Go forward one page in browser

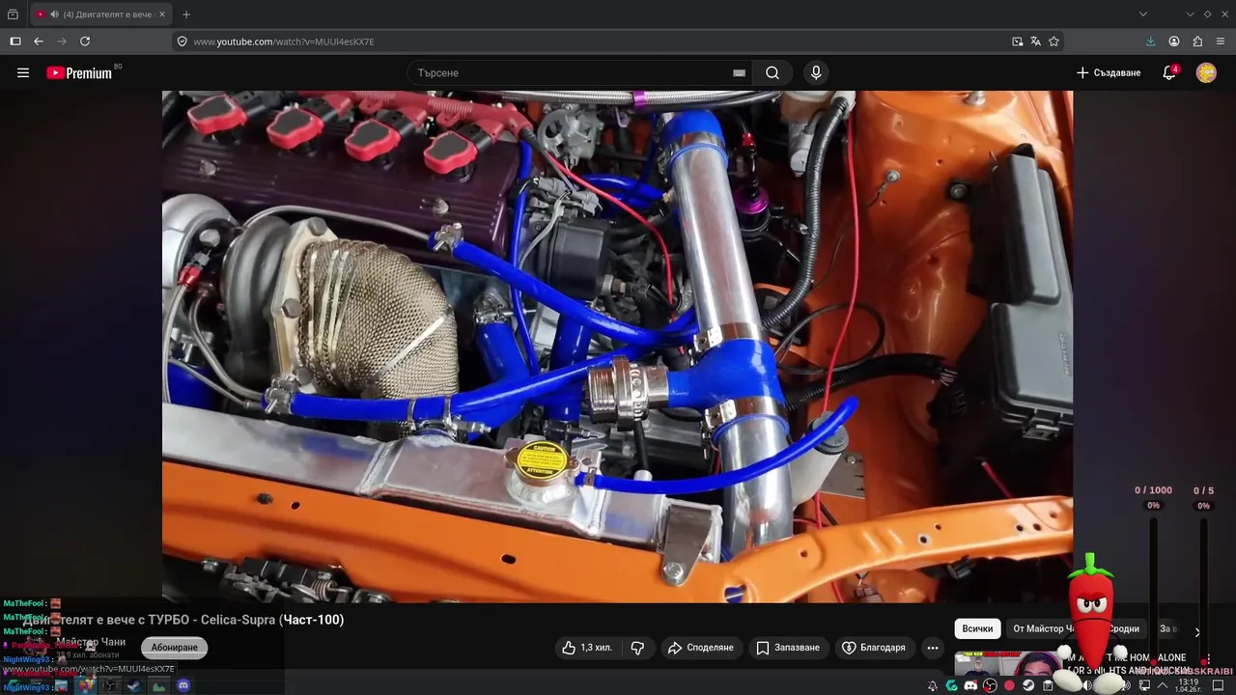[x=62, y=42]
